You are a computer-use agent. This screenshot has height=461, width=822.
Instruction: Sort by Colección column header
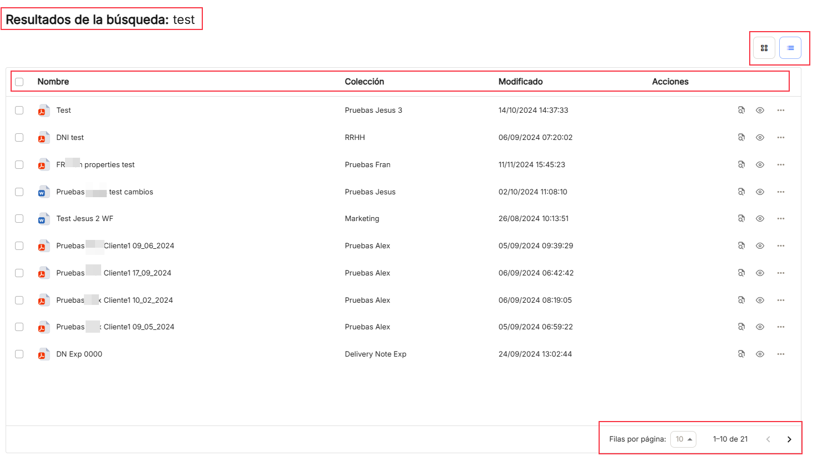pos(365,82)
